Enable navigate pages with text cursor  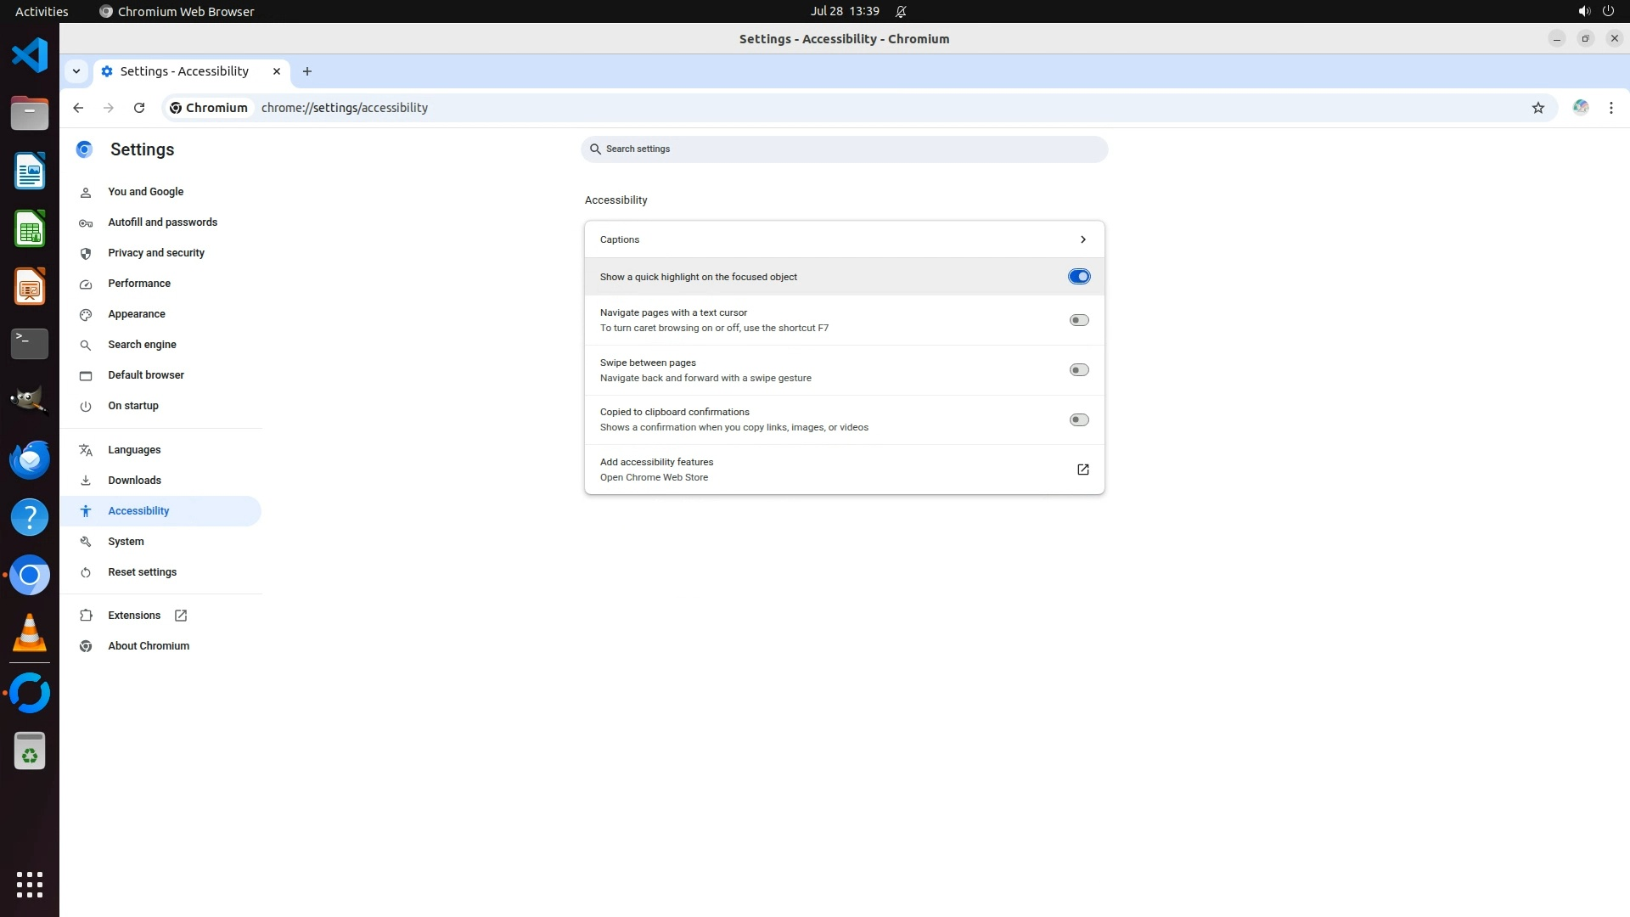(1078, 320)
